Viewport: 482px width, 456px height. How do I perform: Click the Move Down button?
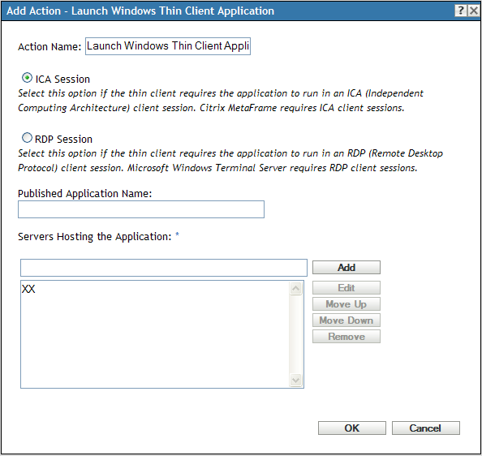pos(346,320)
